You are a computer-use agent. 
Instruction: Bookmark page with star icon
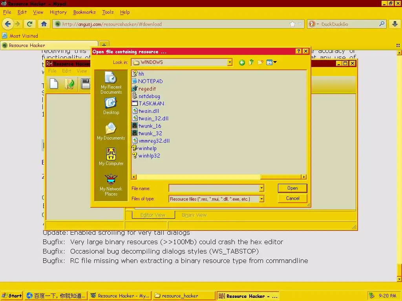coord(292,24)
